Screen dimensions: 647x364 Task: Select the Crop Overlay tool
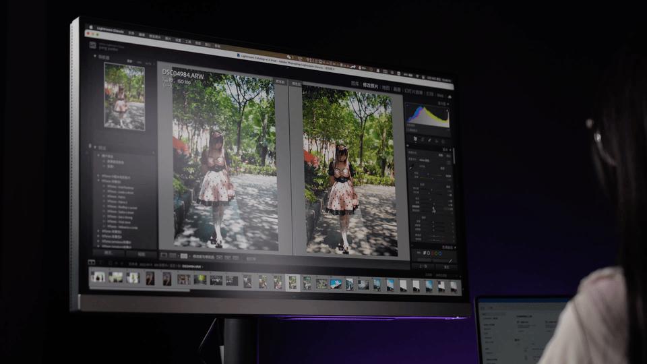tap(423, 140)
